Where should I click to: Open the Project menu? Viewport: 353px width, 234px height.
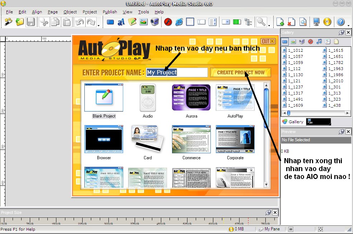click(x=90, y=12)
